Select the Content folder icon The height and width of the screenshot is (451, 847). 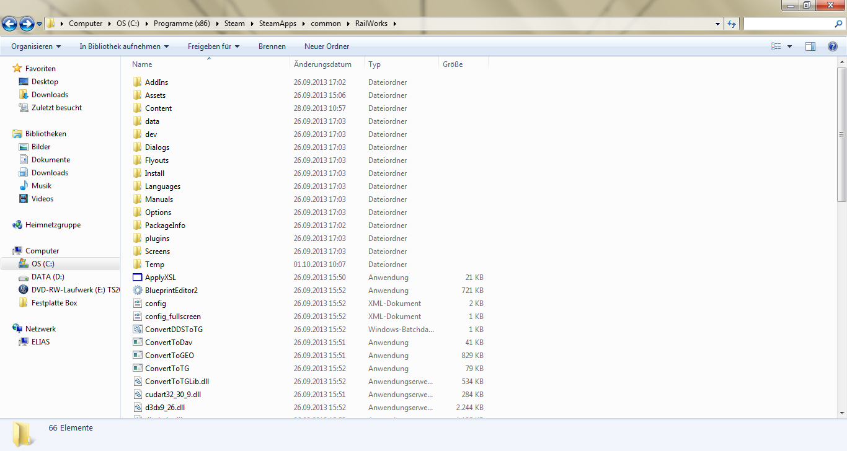click(x=138, y=108)
